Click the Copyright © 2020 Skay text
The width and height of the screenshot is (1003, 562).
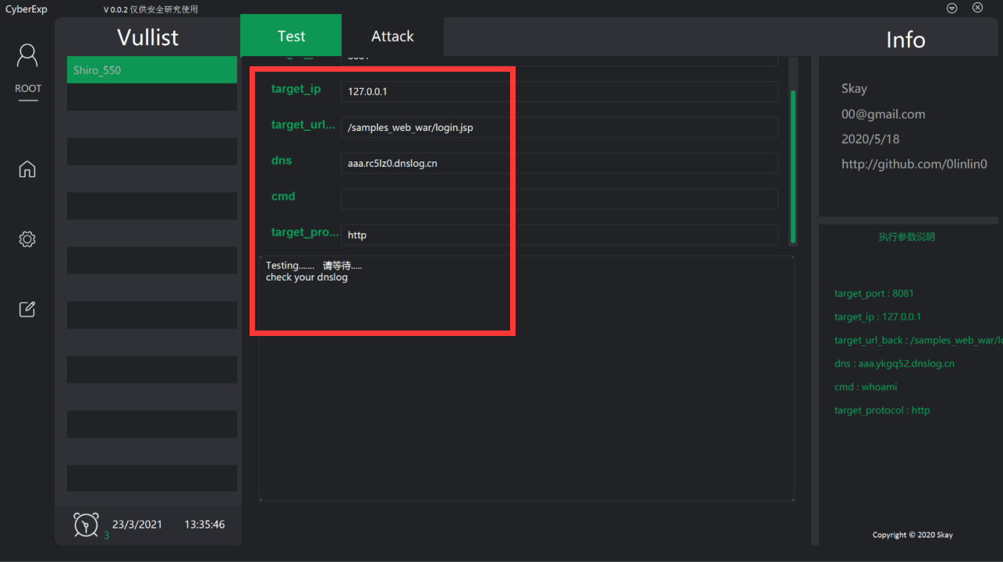click(x=913, y=535)
